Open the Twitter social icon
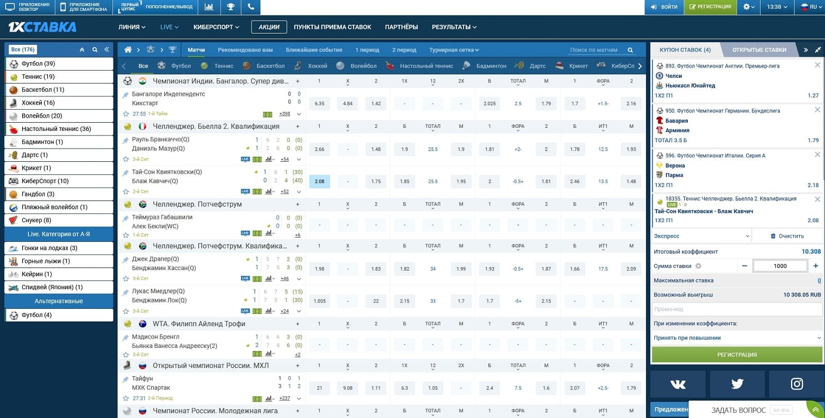 coord(737,384)
